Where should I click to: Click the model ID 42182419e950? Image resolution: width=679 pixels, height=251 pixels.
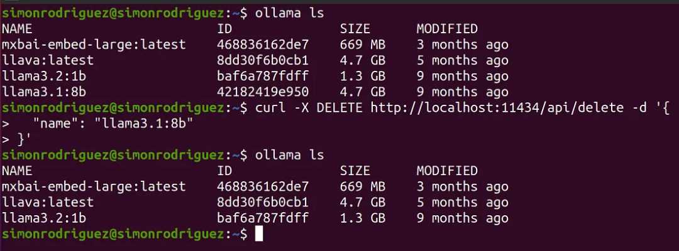[263, 92]
